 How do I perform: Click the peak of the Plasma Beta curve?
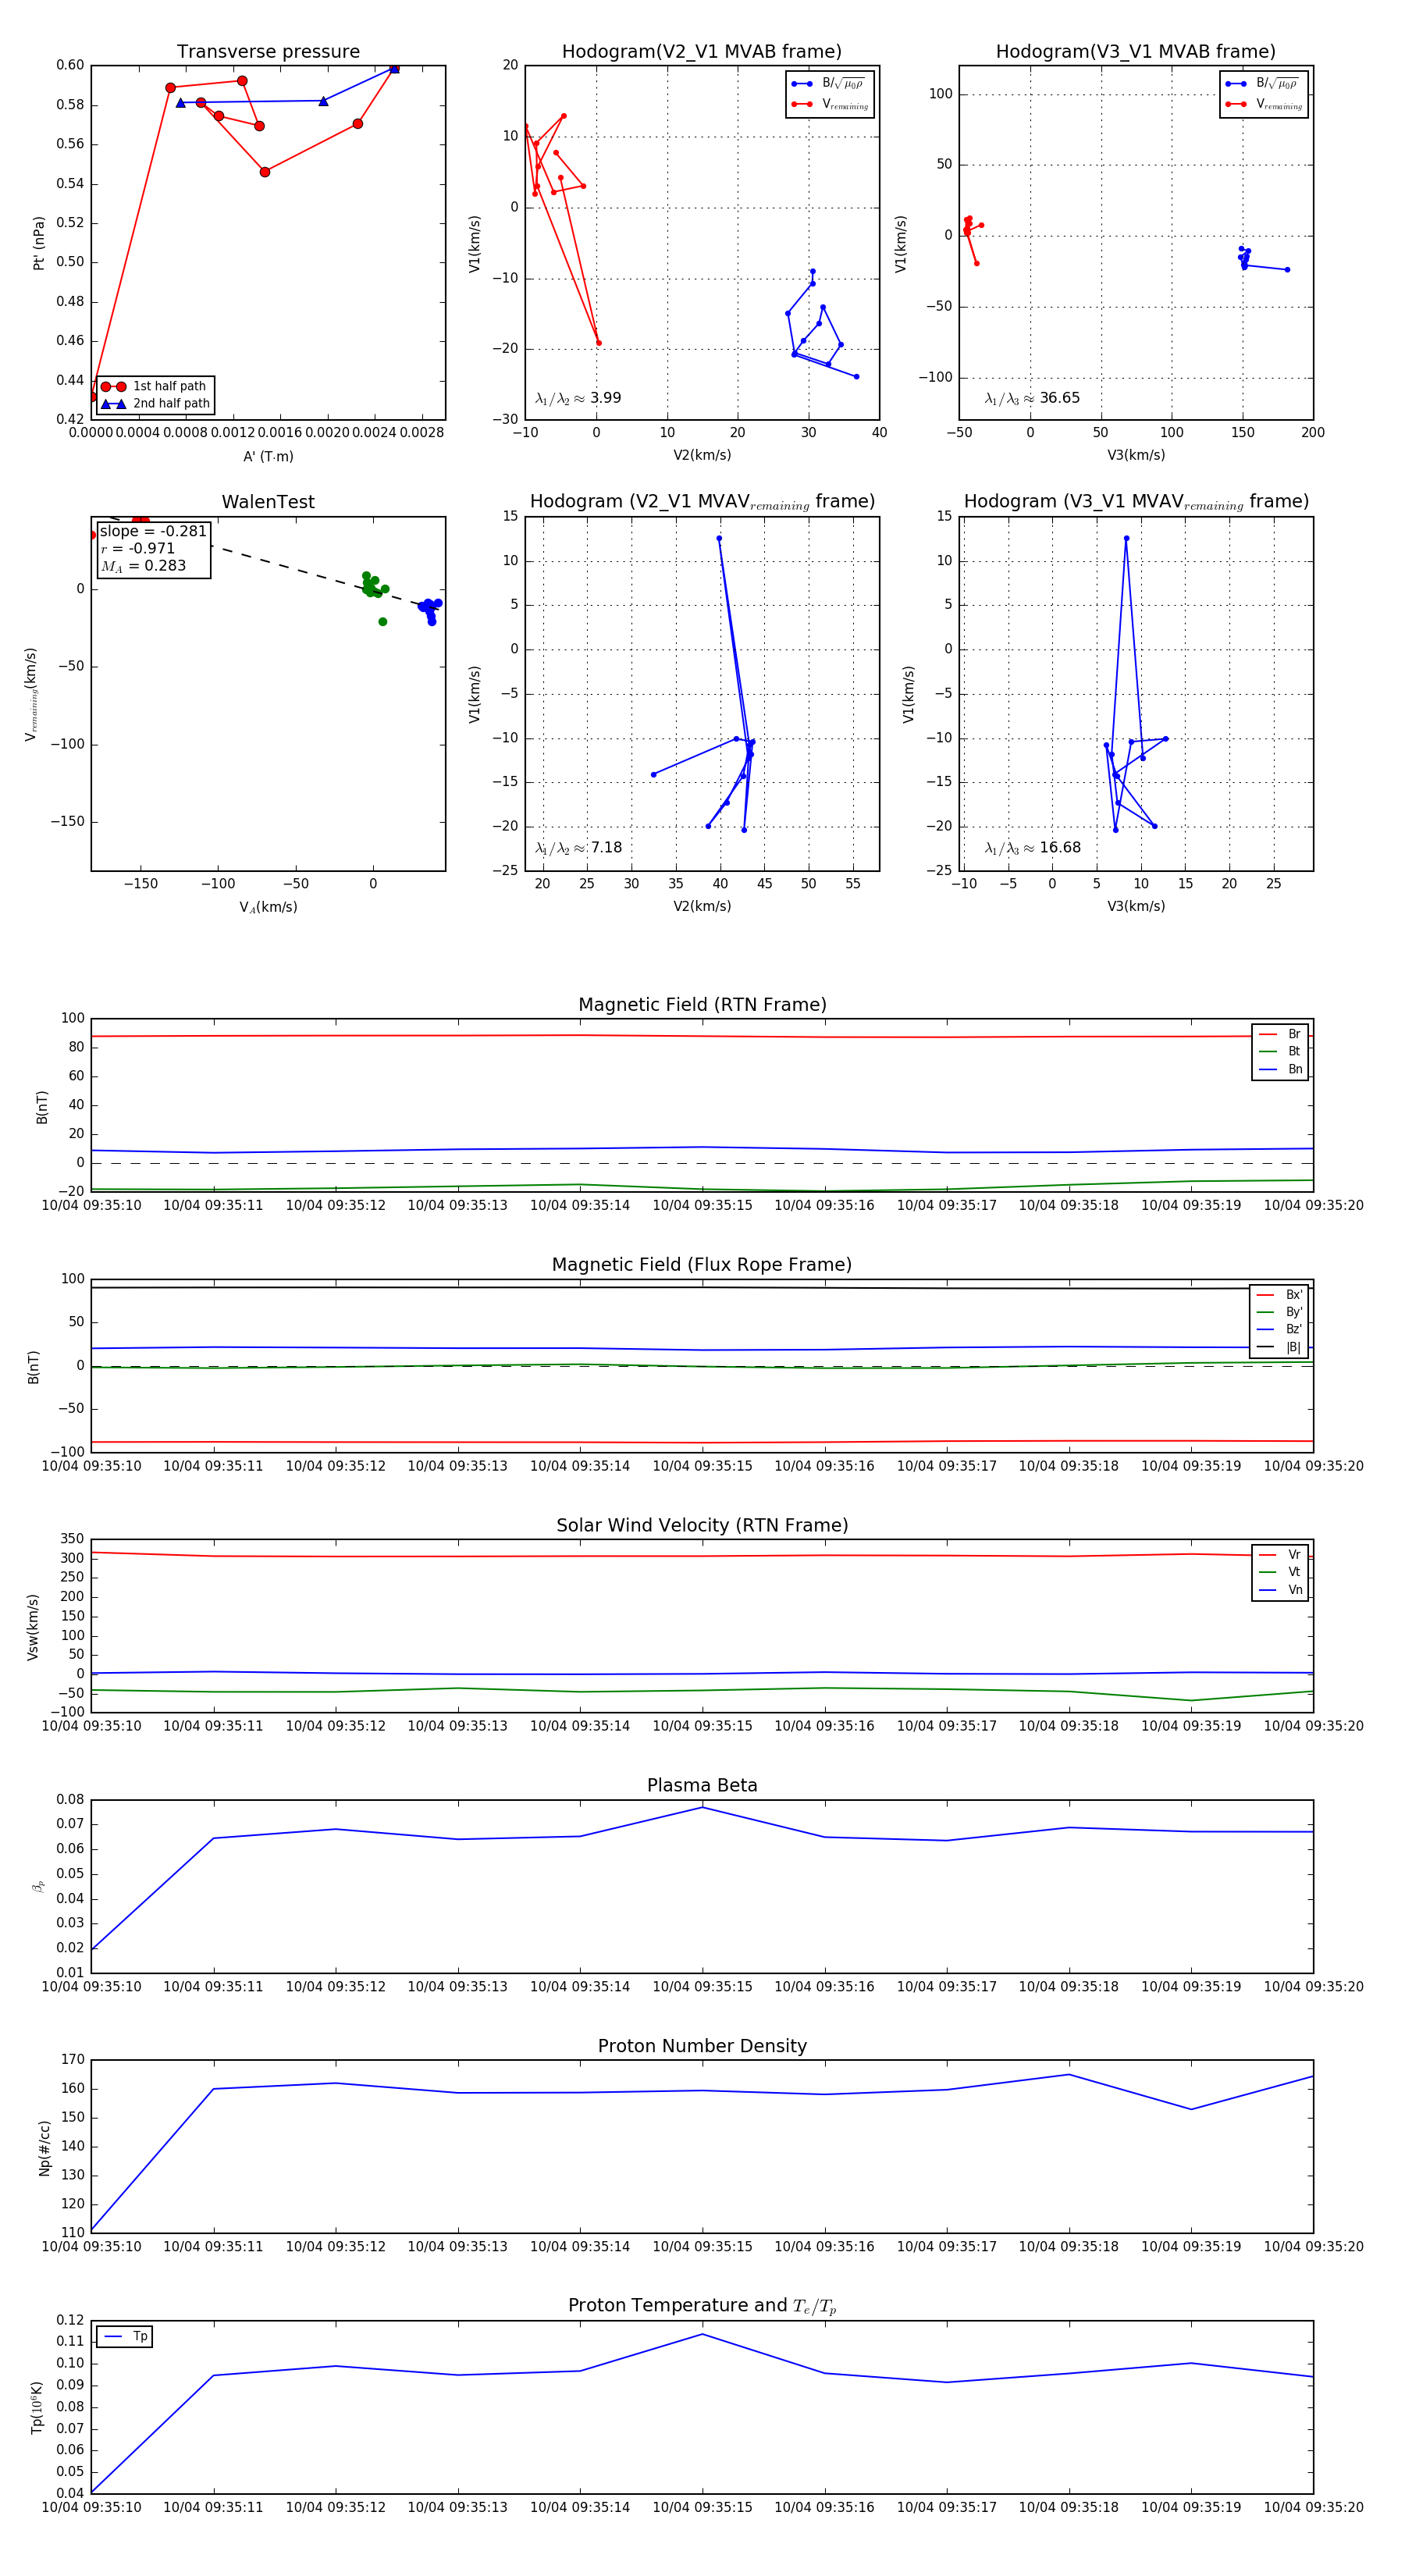pos(702,1807)
